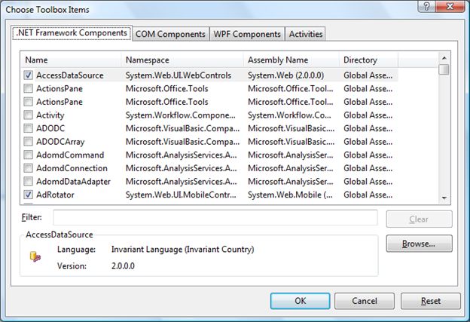The image size is (470, 322).
Task: Select the AdomdDataAdapter row name
Action: click(74, 182)
